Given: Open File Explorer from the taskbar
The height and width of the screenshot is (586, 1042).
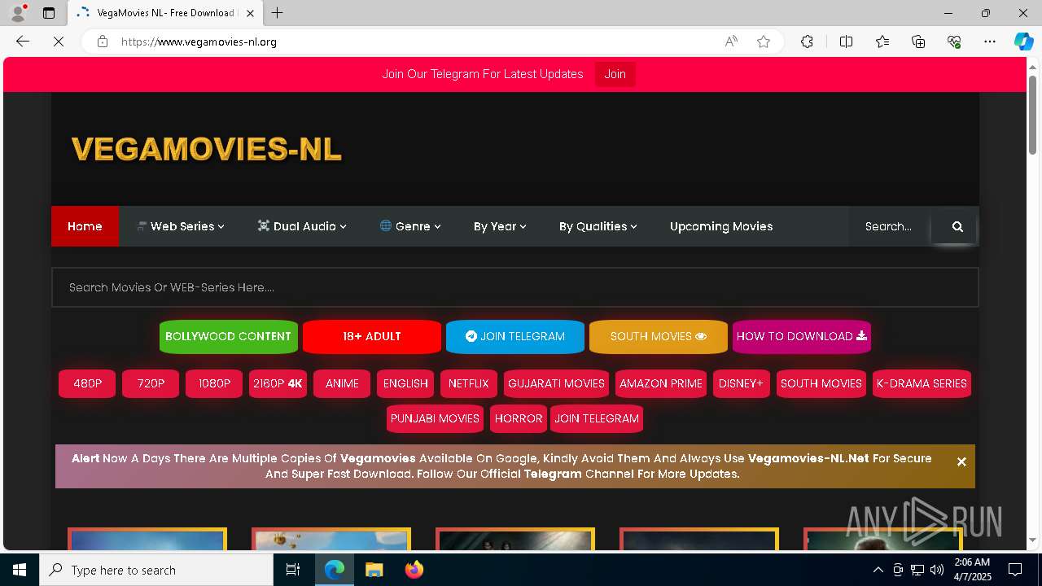Looking at the screenshot, I should coord(374,570).
